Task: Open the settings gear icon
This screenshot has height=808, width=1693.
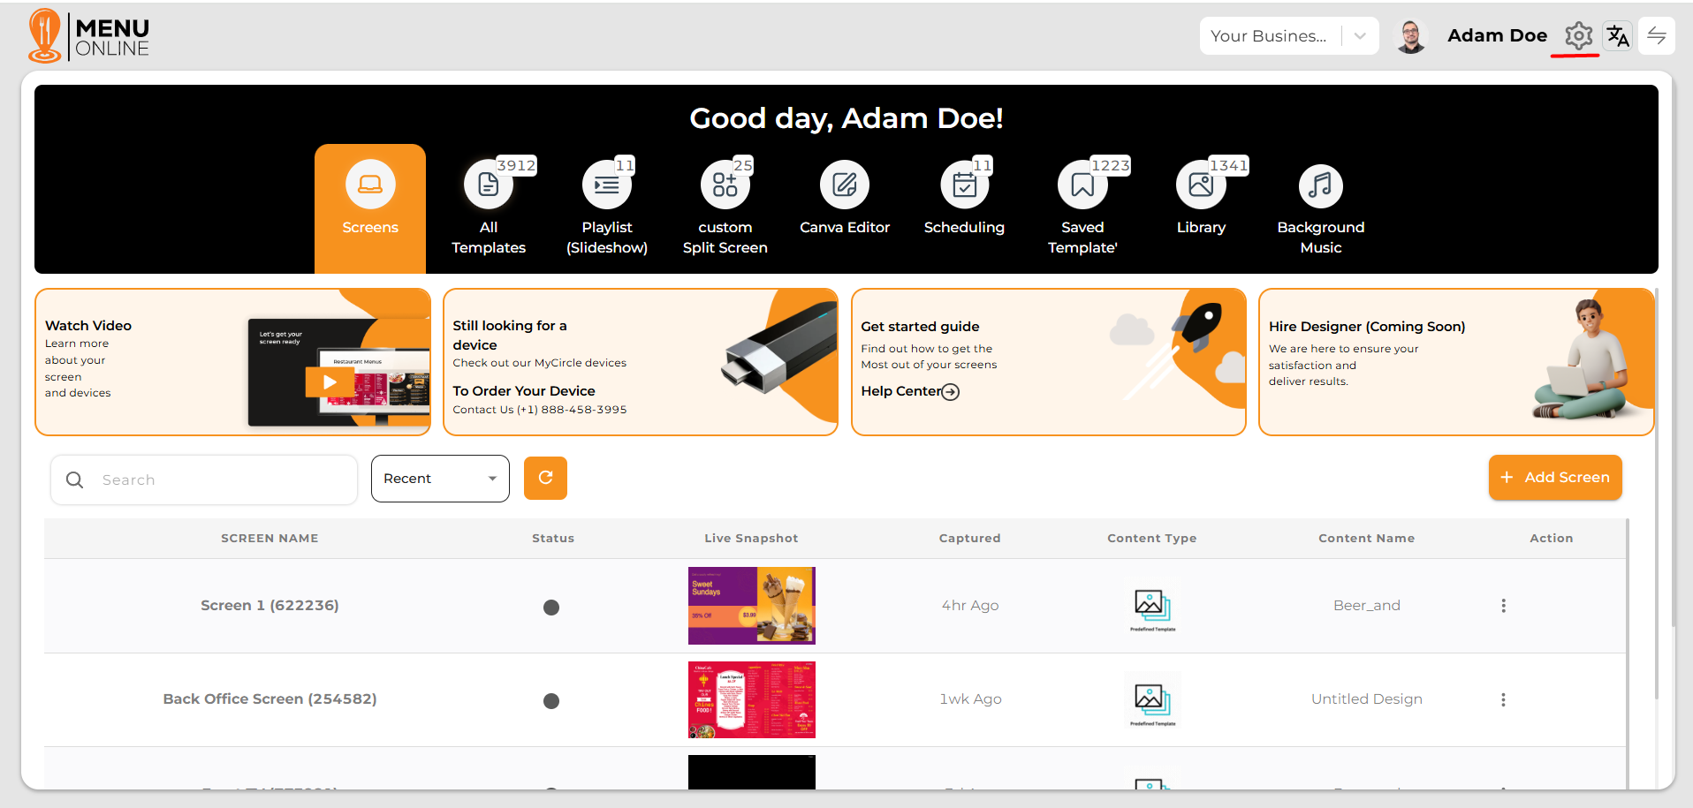Action: click(x=1578, y=36)
